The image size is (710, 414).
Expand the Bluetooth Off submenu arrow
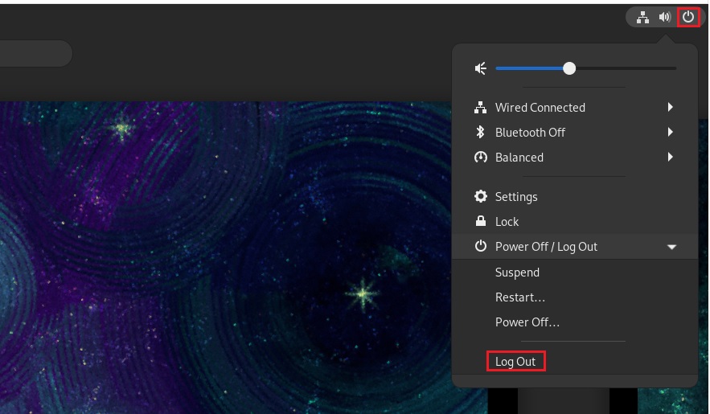pos(670,133)
